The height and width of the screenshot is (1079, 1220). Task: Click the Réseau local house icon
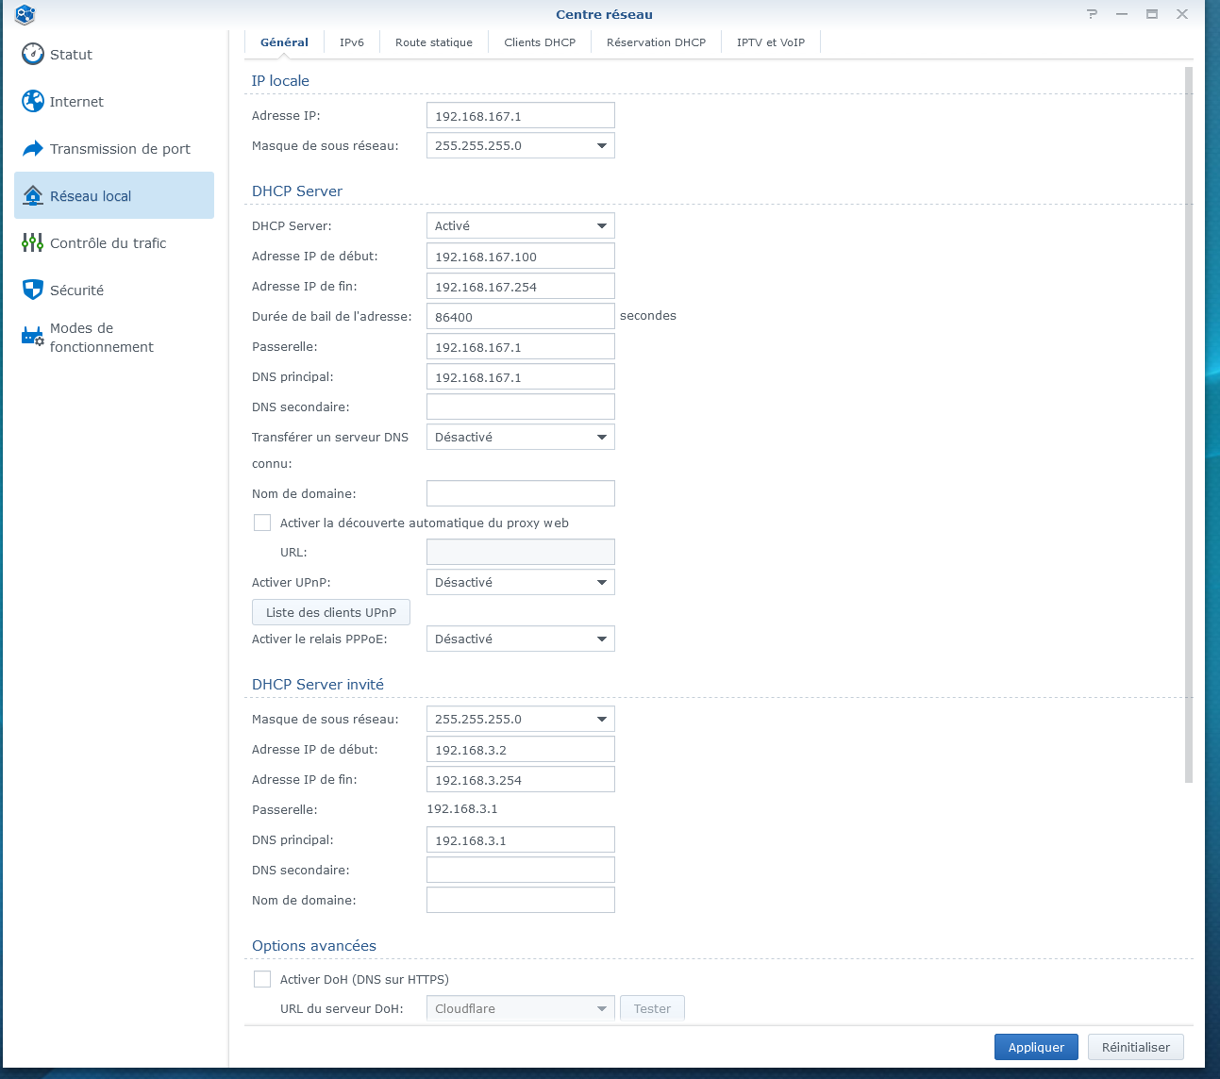tap(33, 195)
